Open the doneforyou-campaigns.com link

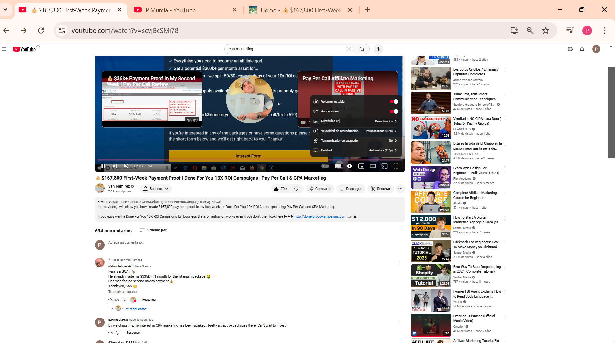[320, 216]
